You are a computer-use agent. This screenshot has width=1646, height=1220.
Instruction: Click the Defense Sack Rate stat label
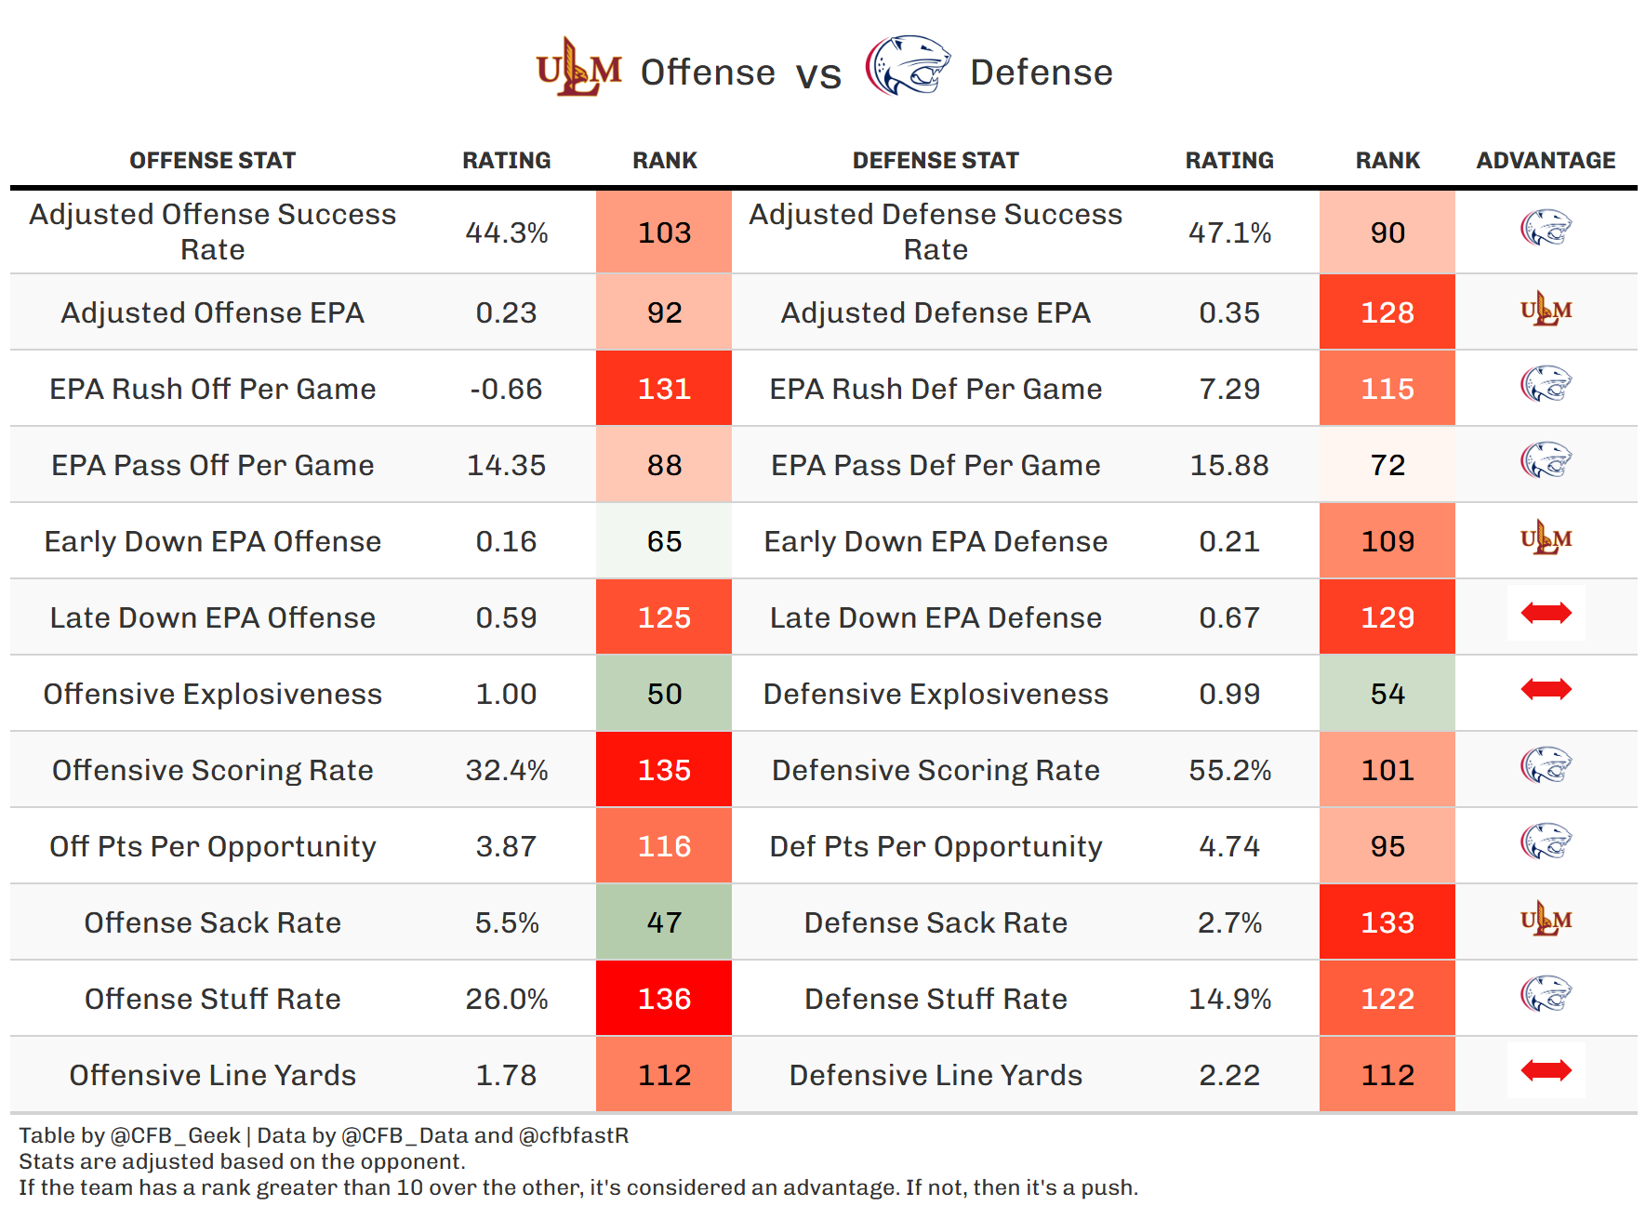coord(936,922)
